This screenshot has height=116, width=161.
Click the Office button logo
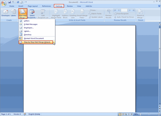click(x=4, y=3)
